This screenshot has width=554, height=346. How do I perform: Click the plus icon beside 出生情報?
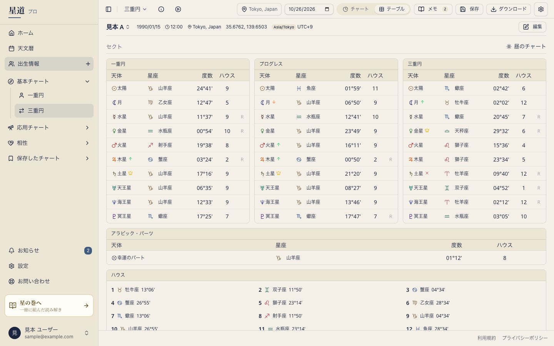88,64
